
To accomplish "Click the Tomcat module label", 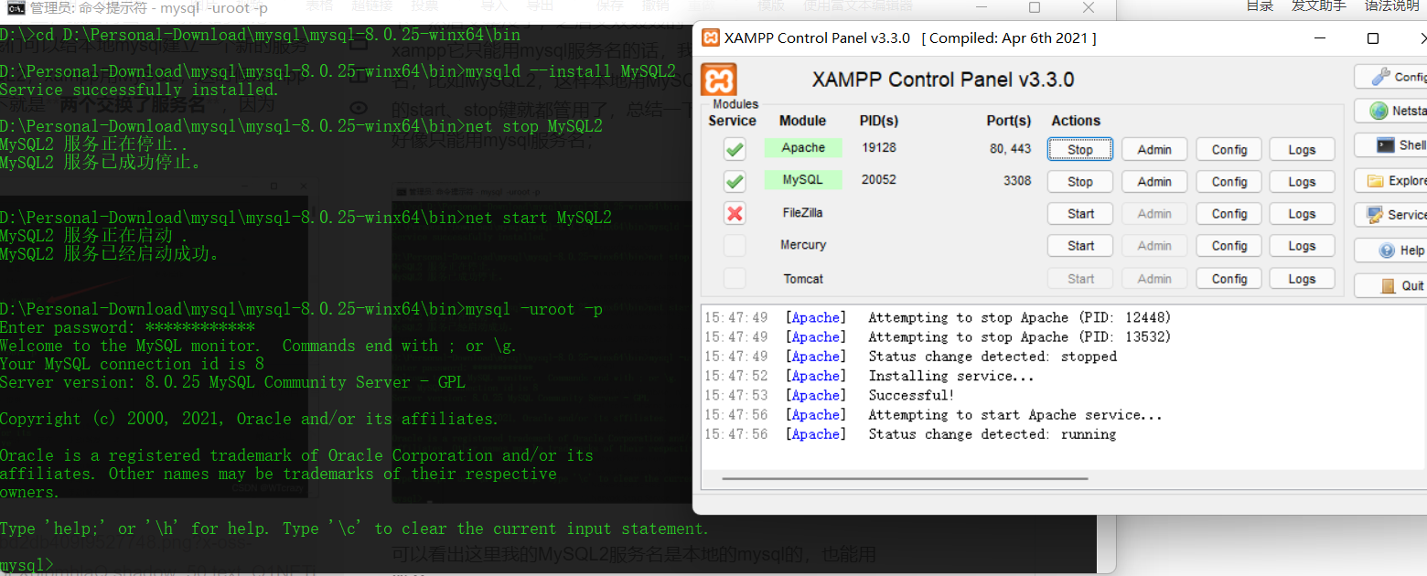I will (803, 279).
